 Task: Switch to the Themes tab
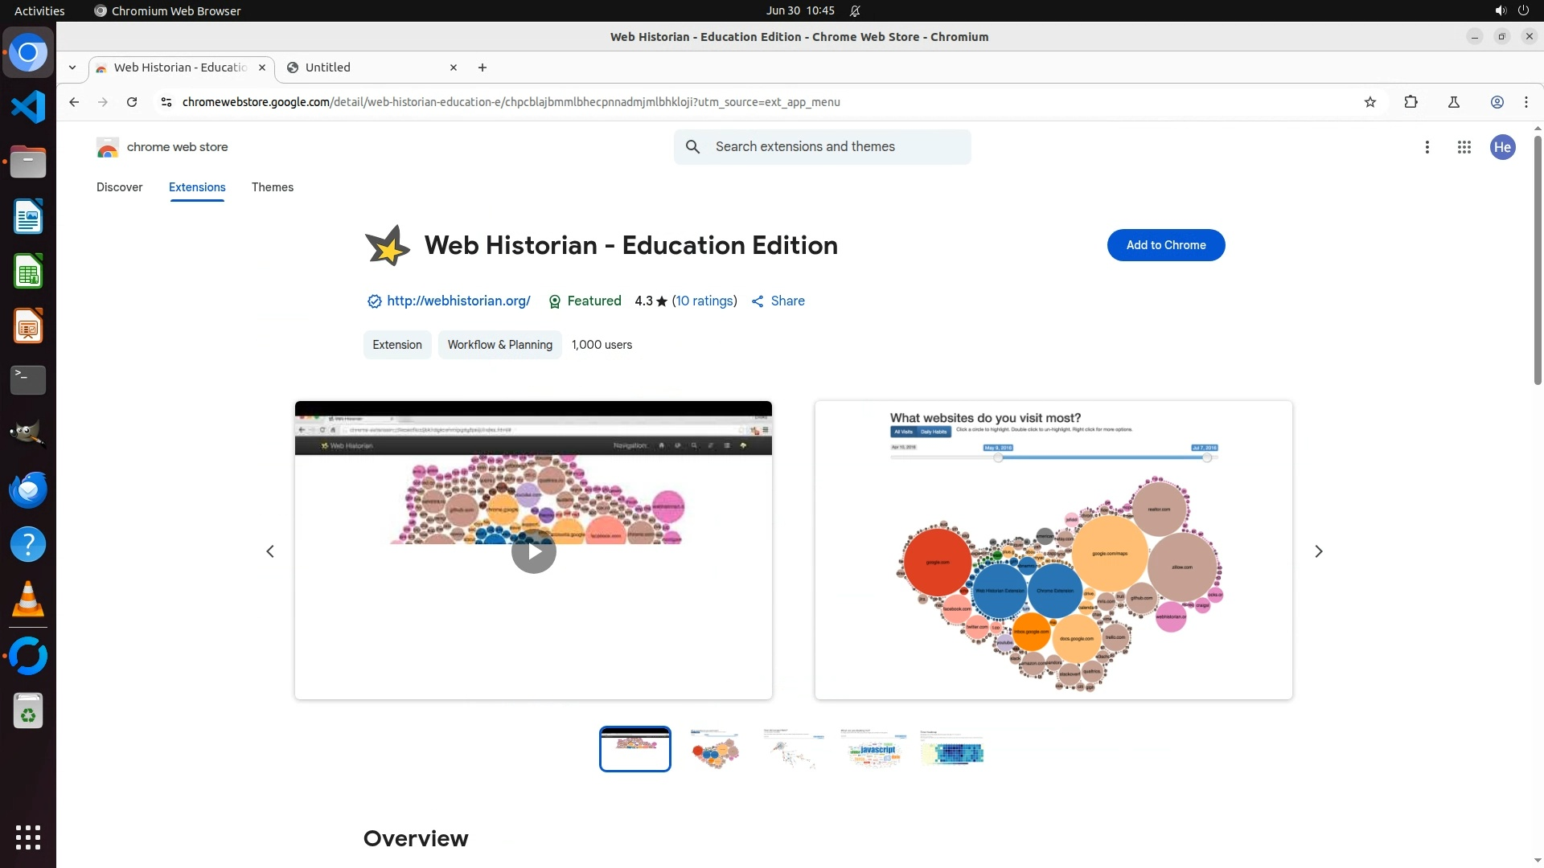coord(272,187)
